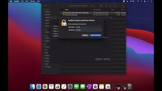
Task: Click the battery status indicator
Action: click(x=133, y=1)
